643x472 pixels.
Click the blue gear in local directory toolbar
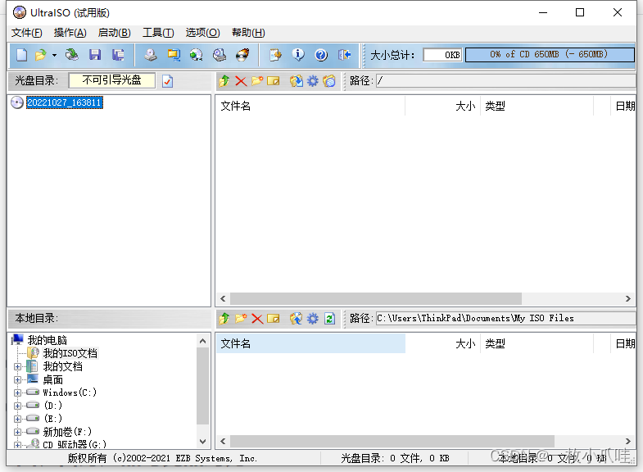coord(312,318)
